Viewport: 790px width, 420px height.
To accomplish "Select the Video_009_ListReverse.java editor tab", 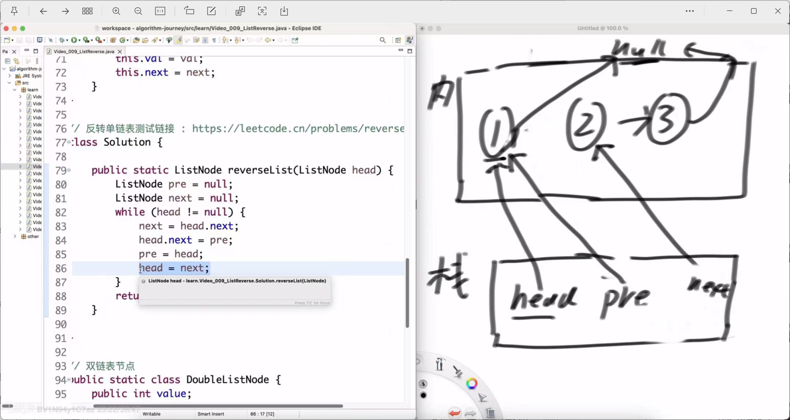I will (x=84, y=52).
